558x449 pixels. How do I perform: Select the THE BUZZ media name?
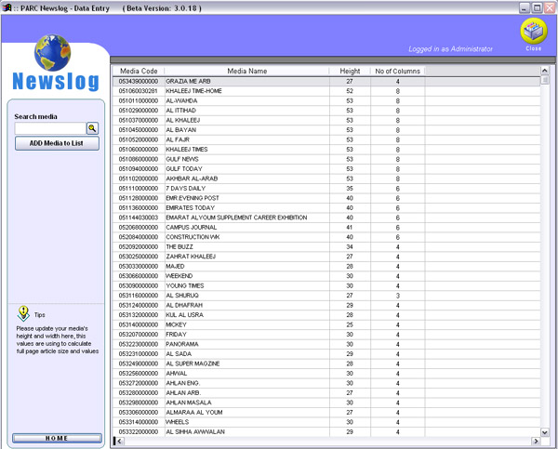click(x=179, y=247)
